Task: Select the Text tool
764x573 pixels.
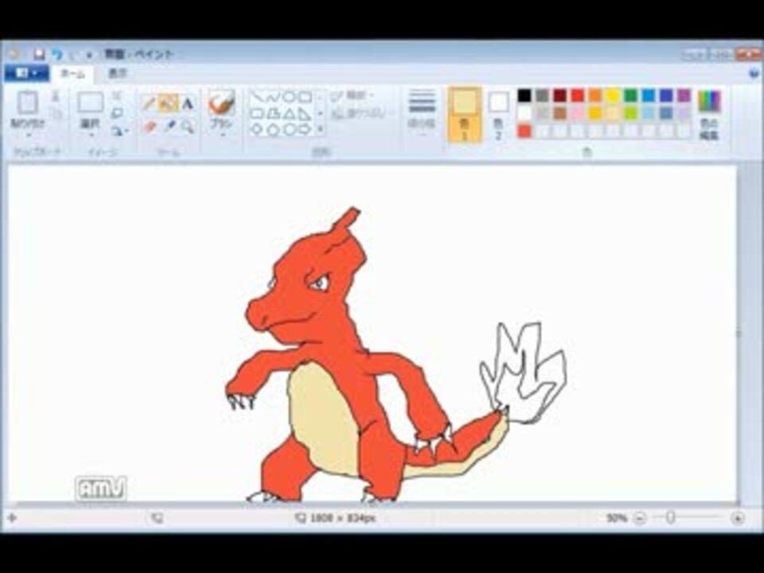Action: click(x=188, y=103)
